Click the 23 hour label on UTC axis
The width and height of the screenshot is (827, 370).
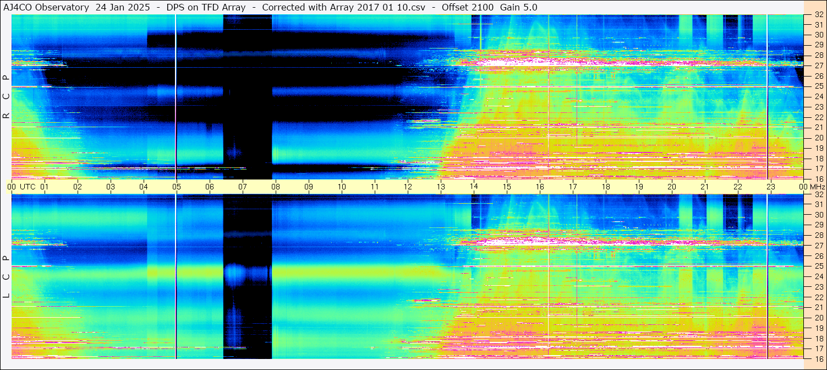771,187
